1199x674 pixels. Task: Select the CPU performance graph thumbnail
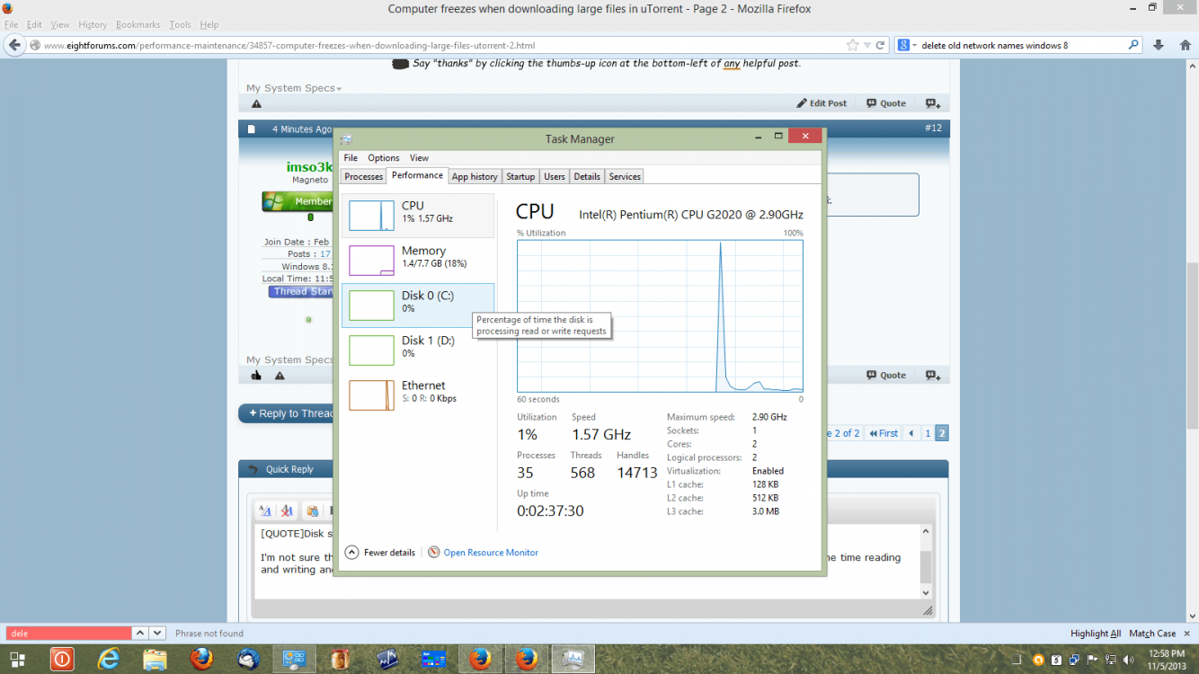371,216
